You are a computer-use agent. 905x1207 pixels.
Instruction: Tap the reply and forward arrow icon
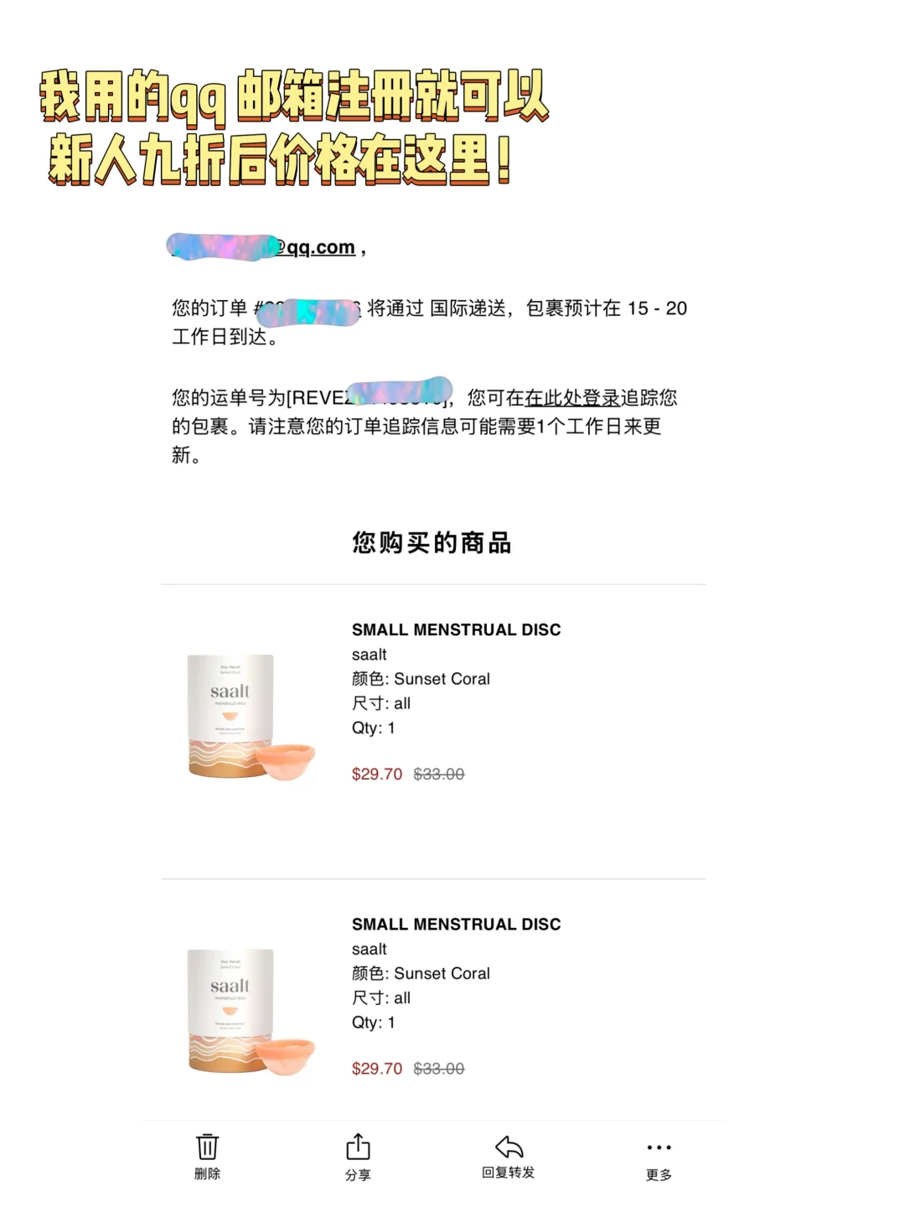click(509, 1146)
